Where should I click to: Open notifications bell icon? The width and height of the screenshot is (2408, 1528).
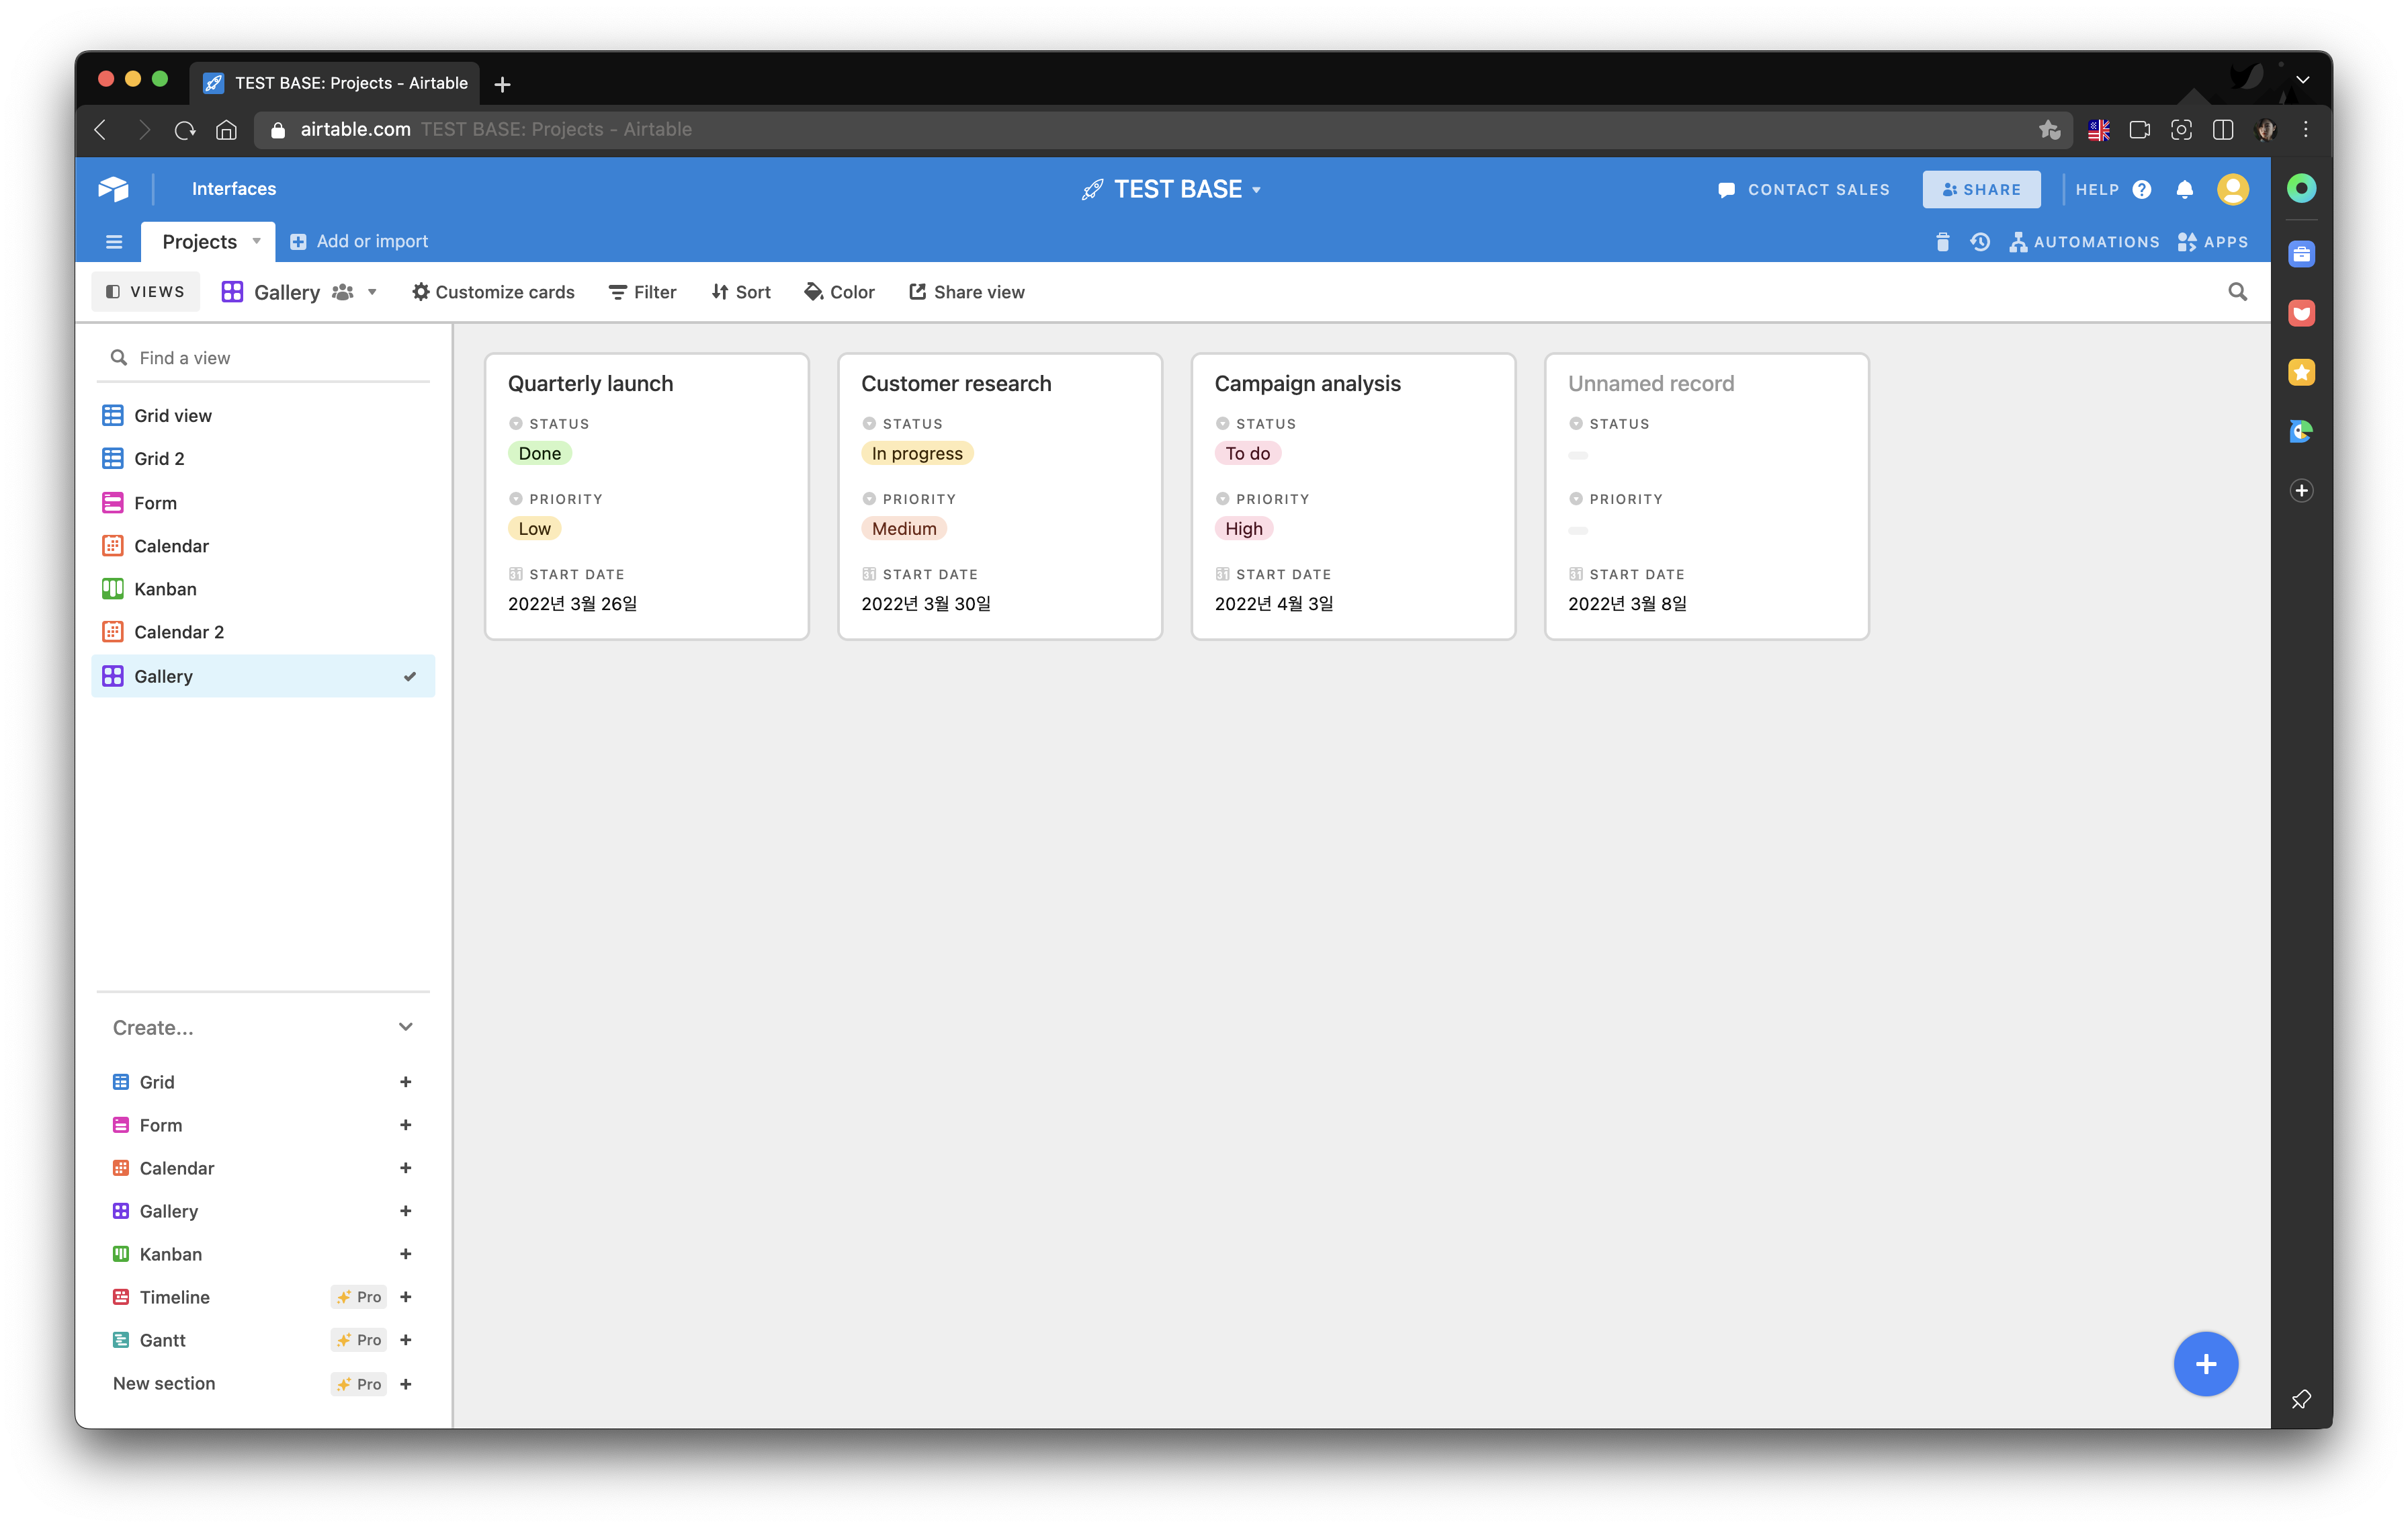pyautogui.click(x=2184, y=190)
